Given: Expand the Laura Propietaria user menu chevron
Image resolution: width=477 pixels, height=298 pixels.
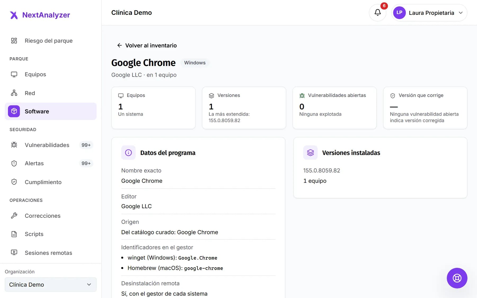Looking at the screenshot, I should [x=461, y=13].
